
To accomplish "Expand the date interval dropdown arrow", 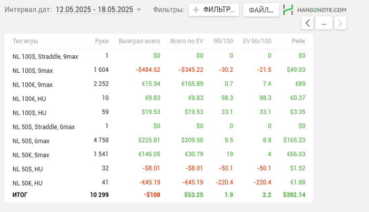I will [x=139, y=10].
